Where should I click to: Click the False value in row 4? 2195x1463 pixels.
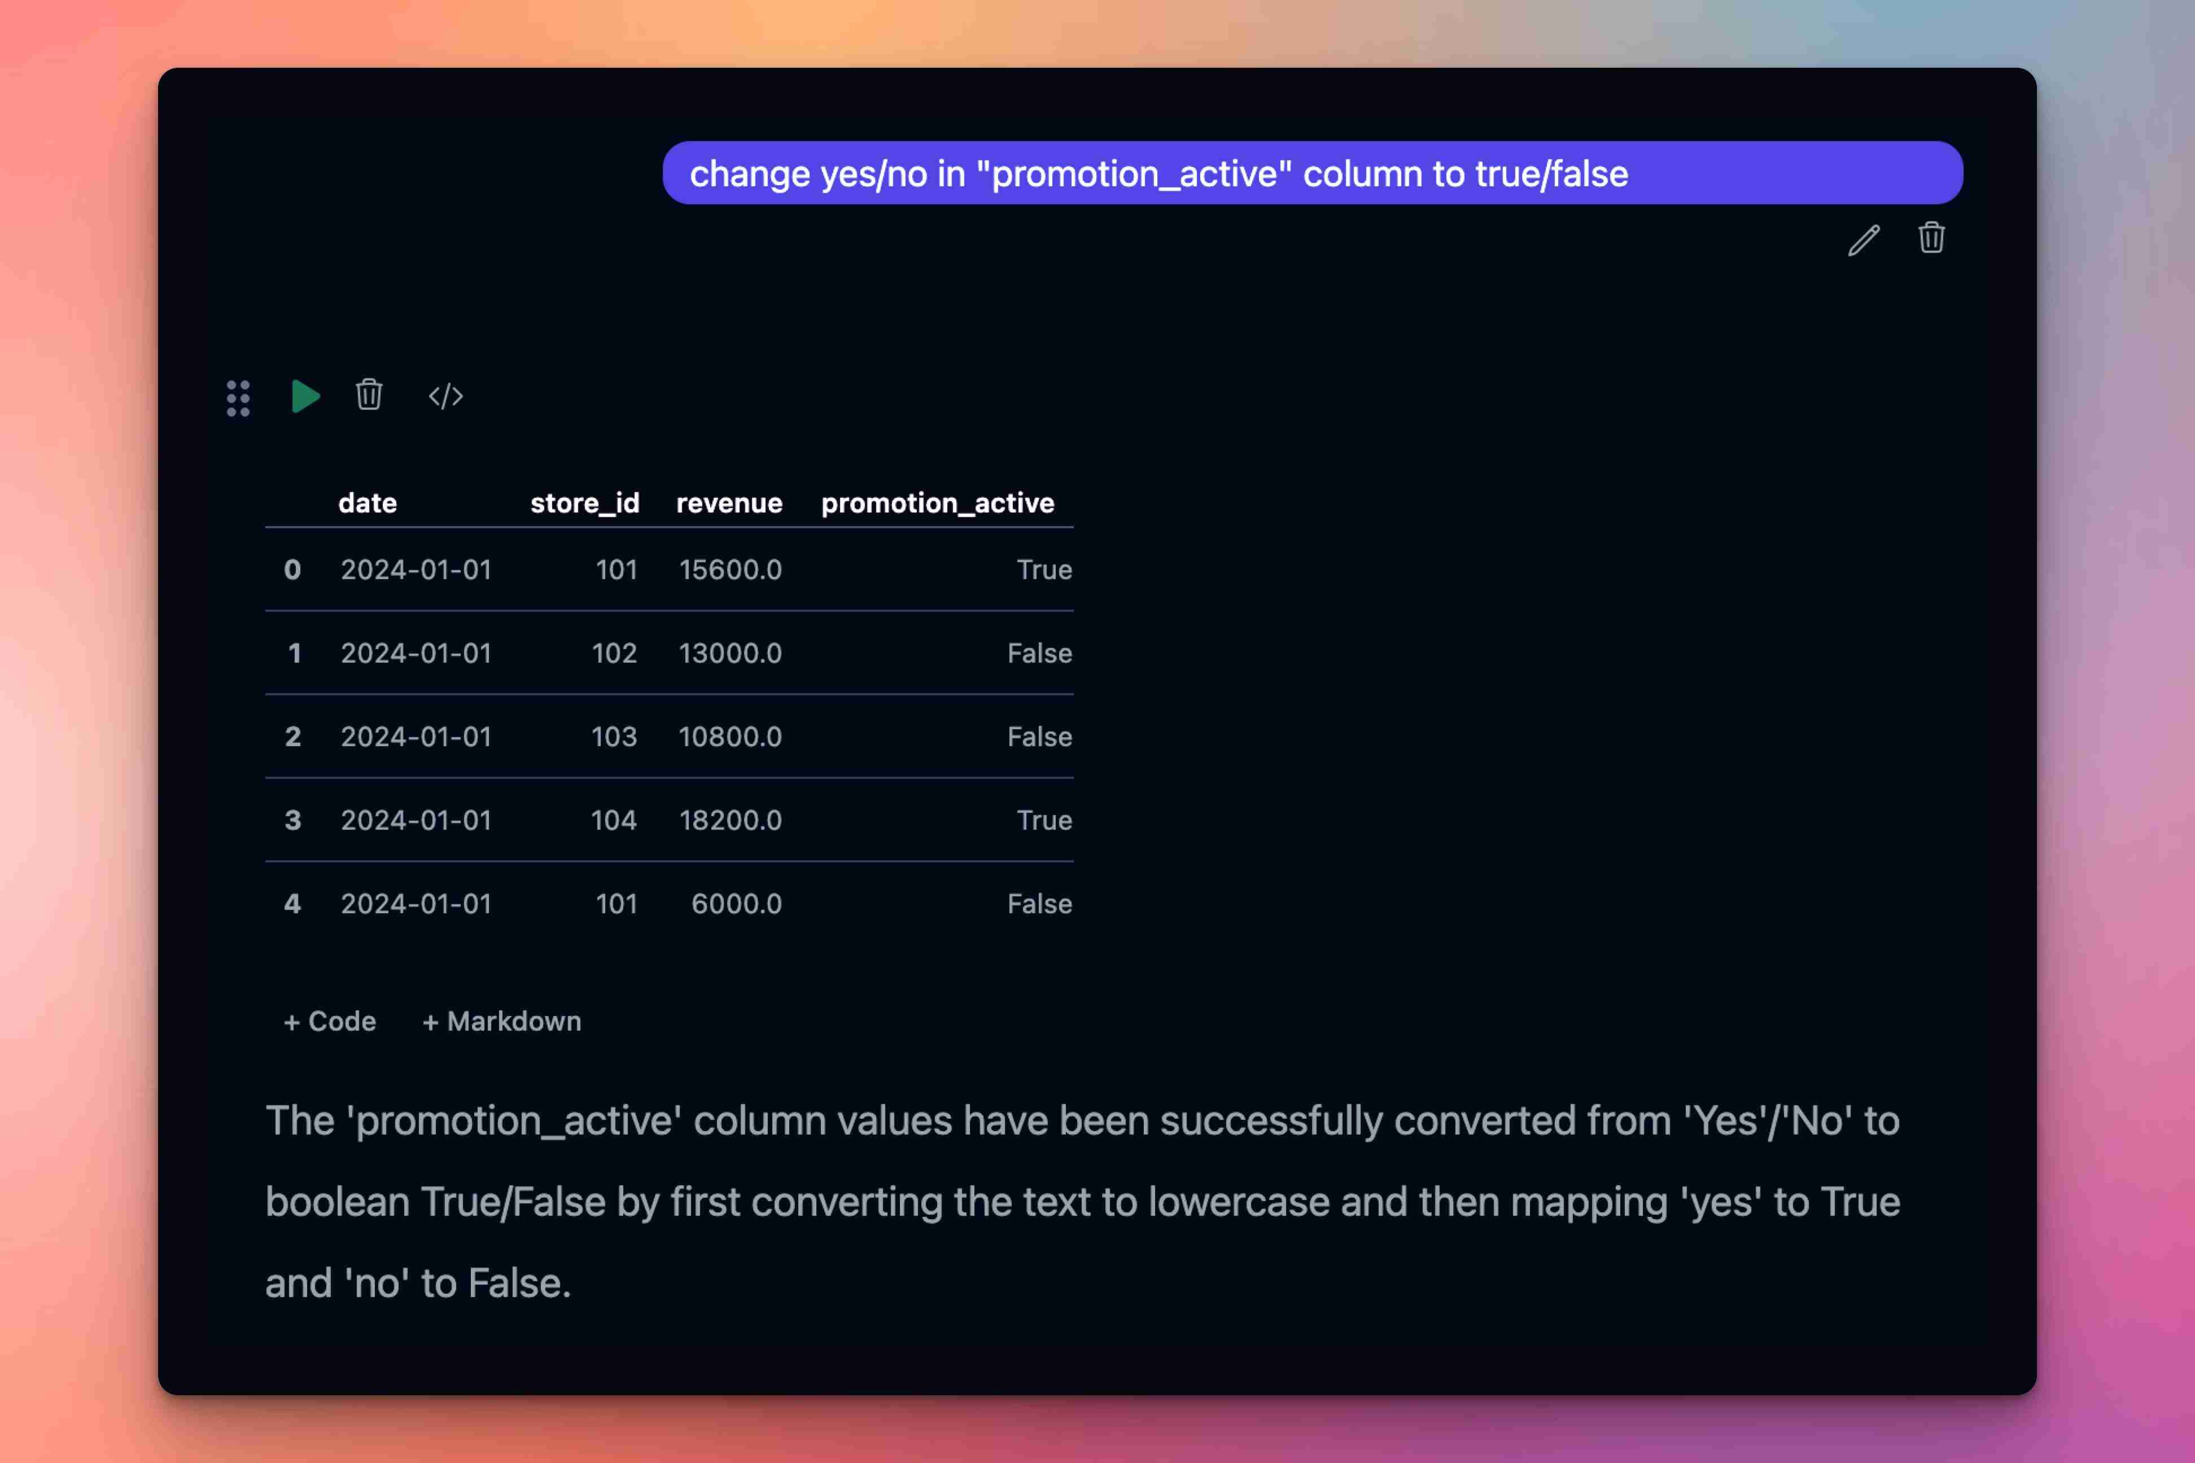click(x=1039, y=904)
